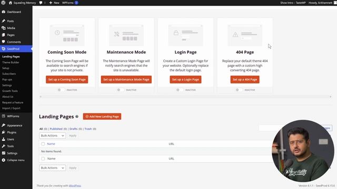This screenshot has height=189, width=337.
Task: Click the WPForms sidebar icon
Action: [x=4, y=116]
